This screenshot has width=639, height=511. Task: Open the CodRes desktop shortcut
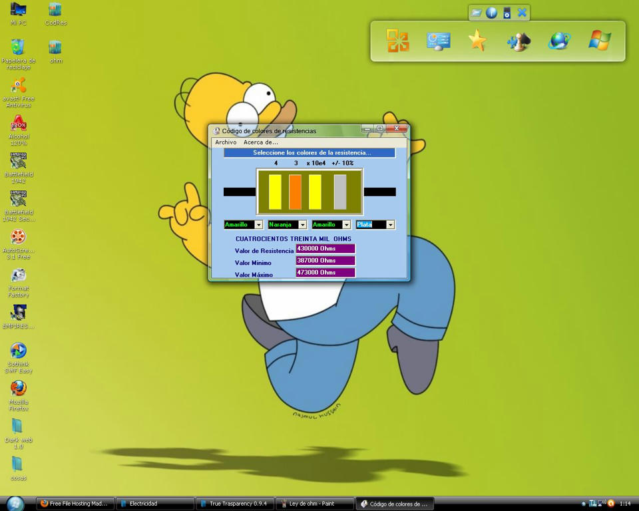[x=56, y=13]
